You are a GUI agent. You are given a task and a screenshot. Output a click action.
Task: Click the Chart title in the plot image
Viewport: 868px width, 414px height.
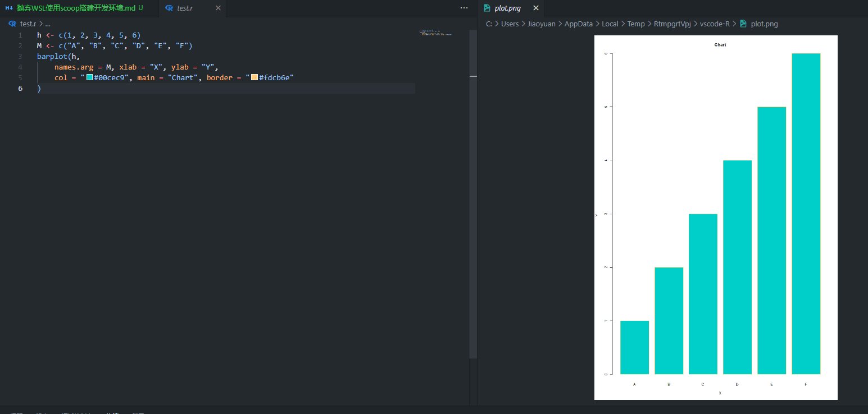[x=720, y=44]
